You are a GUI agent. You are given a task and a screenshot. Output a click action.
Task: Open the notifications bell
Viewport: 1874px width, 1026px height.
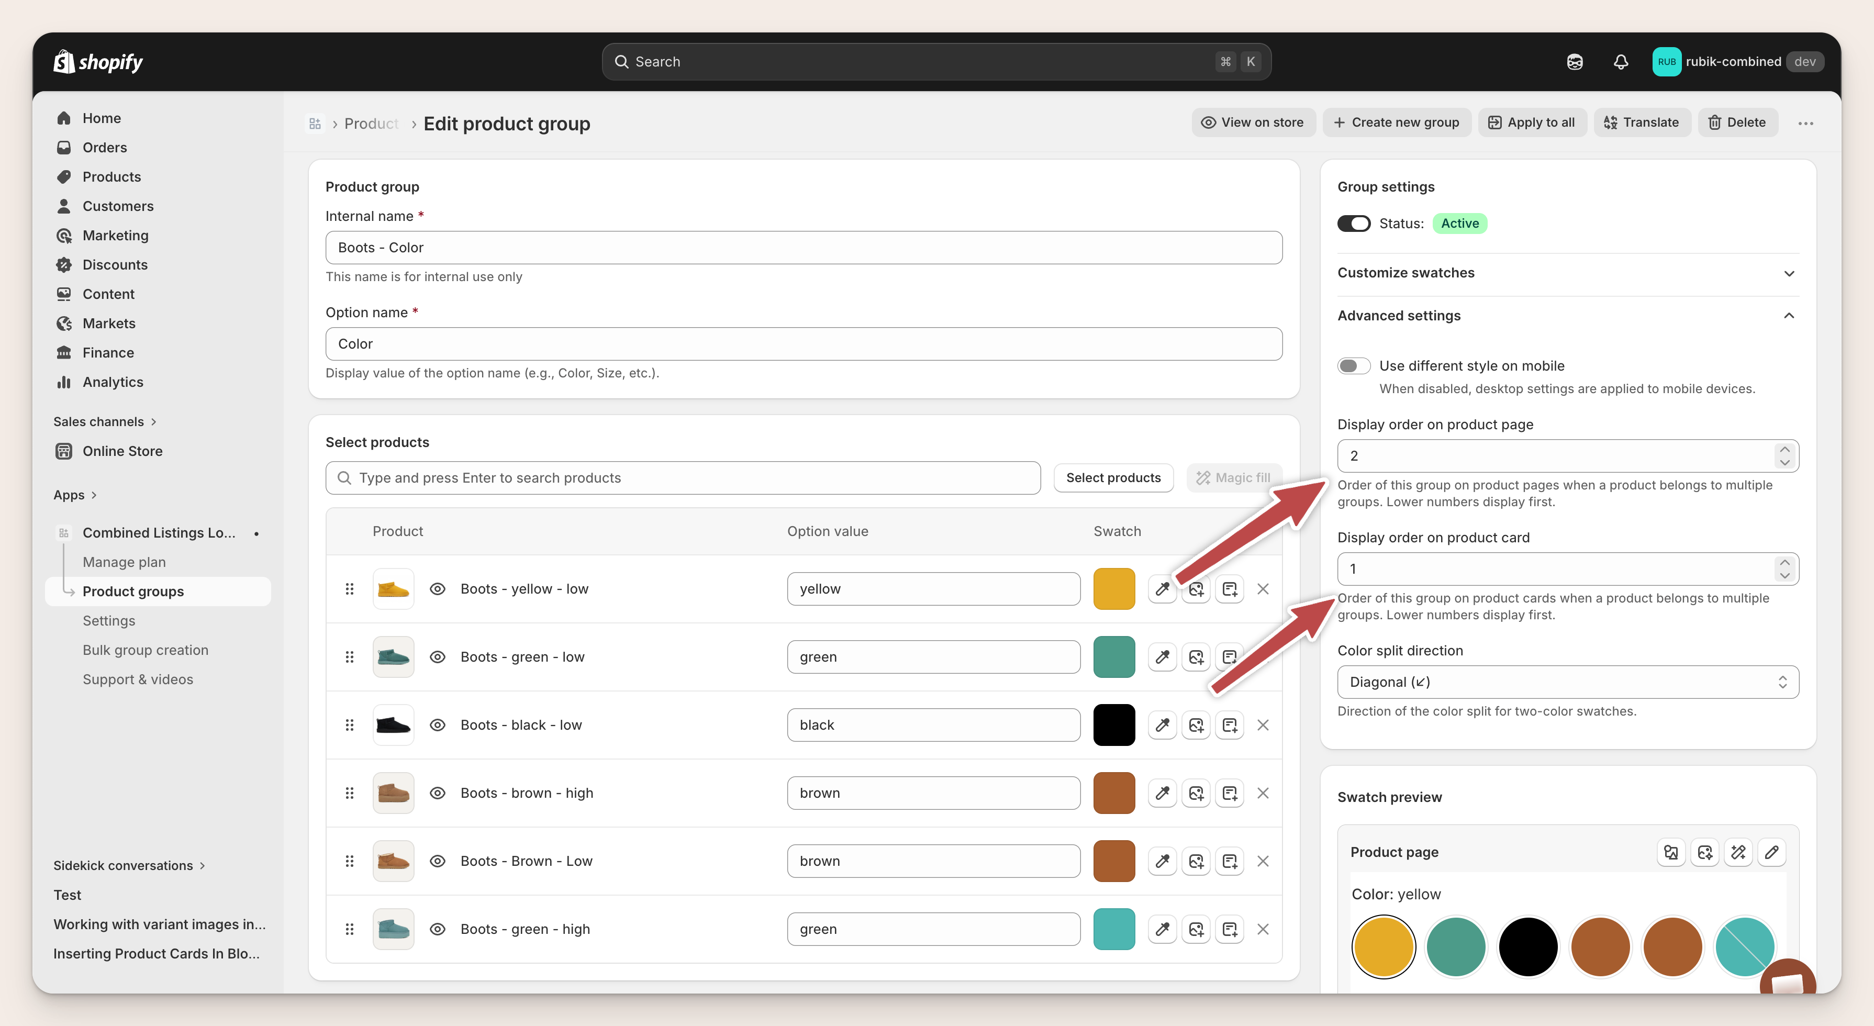[1620, 61]
